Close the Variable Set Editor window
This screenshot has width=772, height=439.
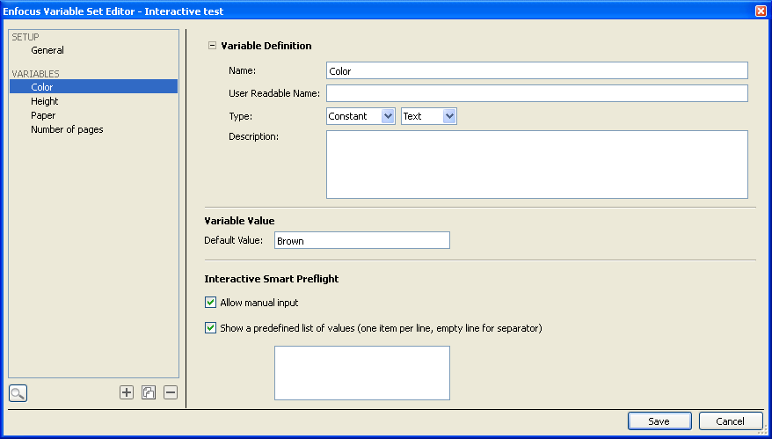click(x=761, y=11)
